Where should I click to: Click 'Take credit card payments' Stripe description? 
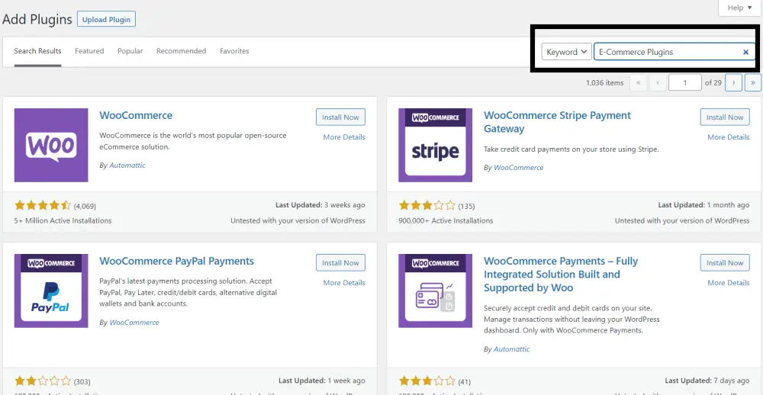pyautogui.click(x=571, y=149)
